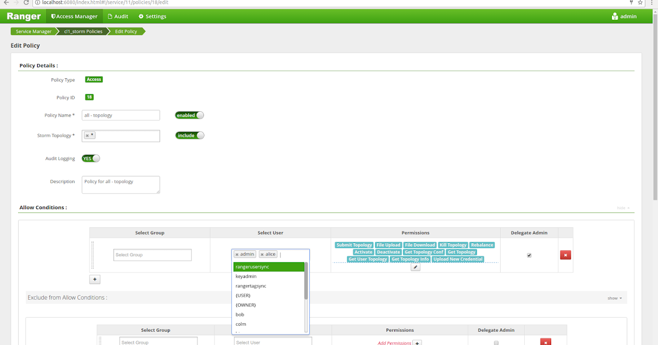
Task: Remove the admin user chip with its x icon
Action: 238,254
